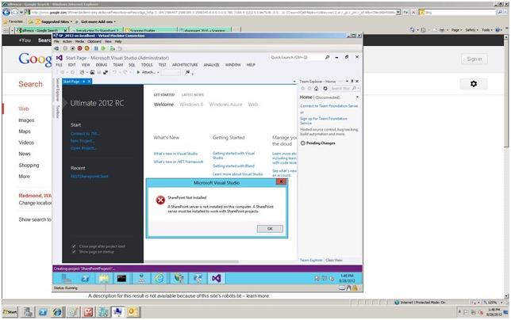Image resolution: width=511 pixels, height=320 pixels.
Task: Open Command Prompt icon on VM taskbar
Action: click(121, 278)
